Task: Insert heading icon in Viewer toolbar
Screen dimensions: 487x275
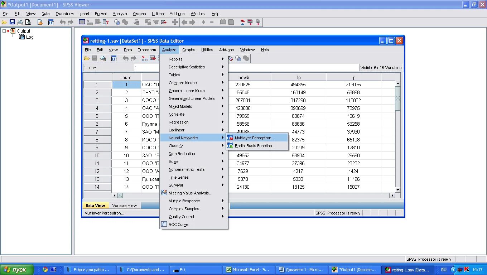Action: [x=242, y=22]
